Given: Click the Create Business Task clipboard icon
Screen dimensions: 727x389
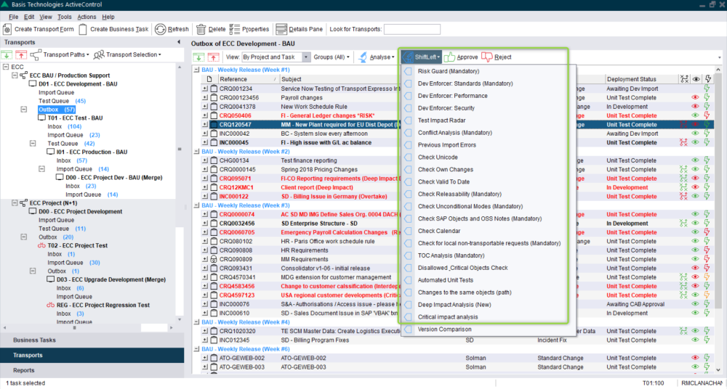Looking at the screenshot, I should [x=83, y=29].
